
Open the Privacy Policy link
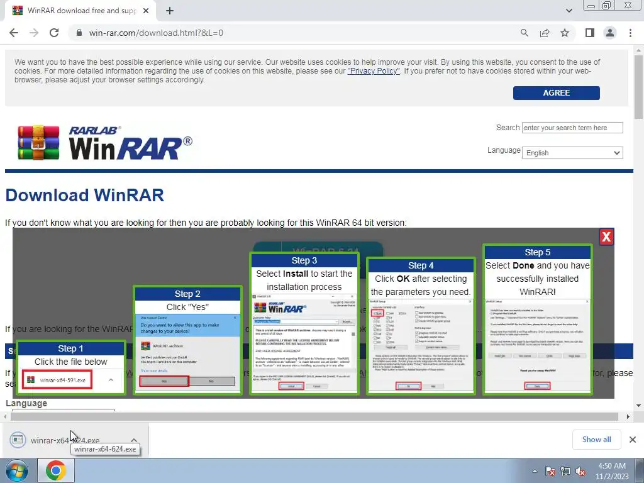374,71
